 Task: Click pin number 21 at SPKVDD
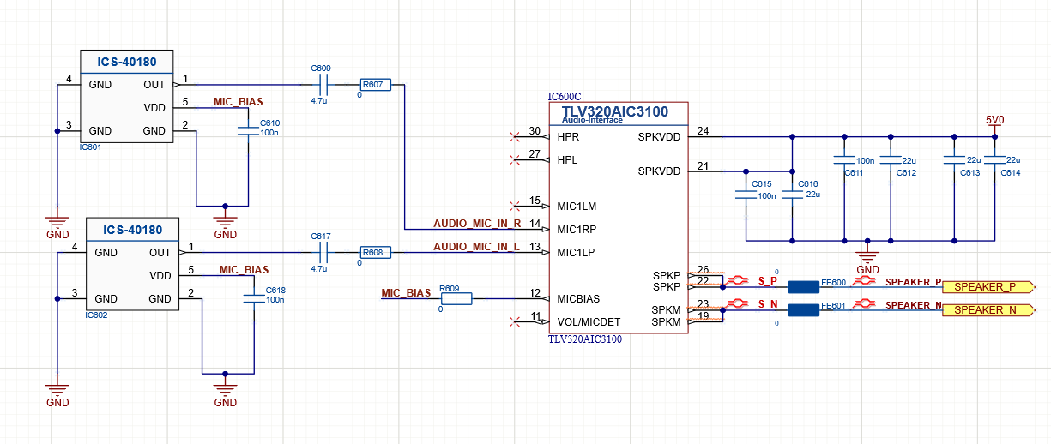pyautogui.click(x=704, y=166)
